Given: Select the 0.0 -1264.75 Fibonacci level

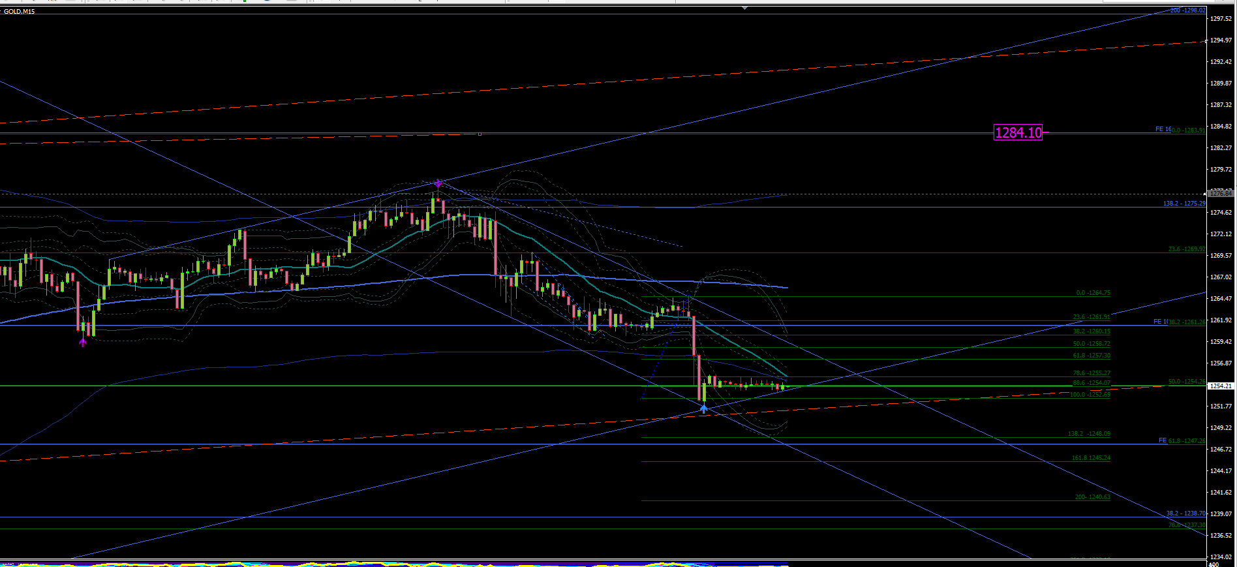Looking at the screenshot, I should point(1093,293).
